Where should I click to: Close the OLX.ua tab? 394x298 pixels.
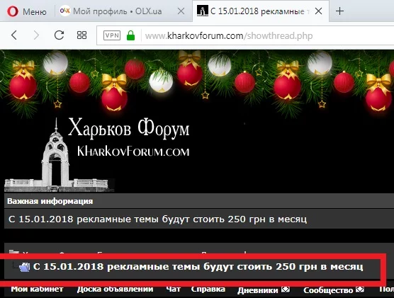181,11
